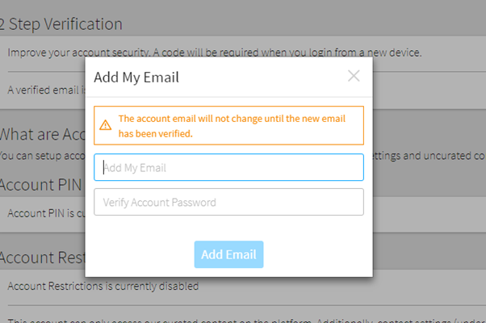
Task: Click the orange warning triangle icon
Action: [x=106, y=125]
